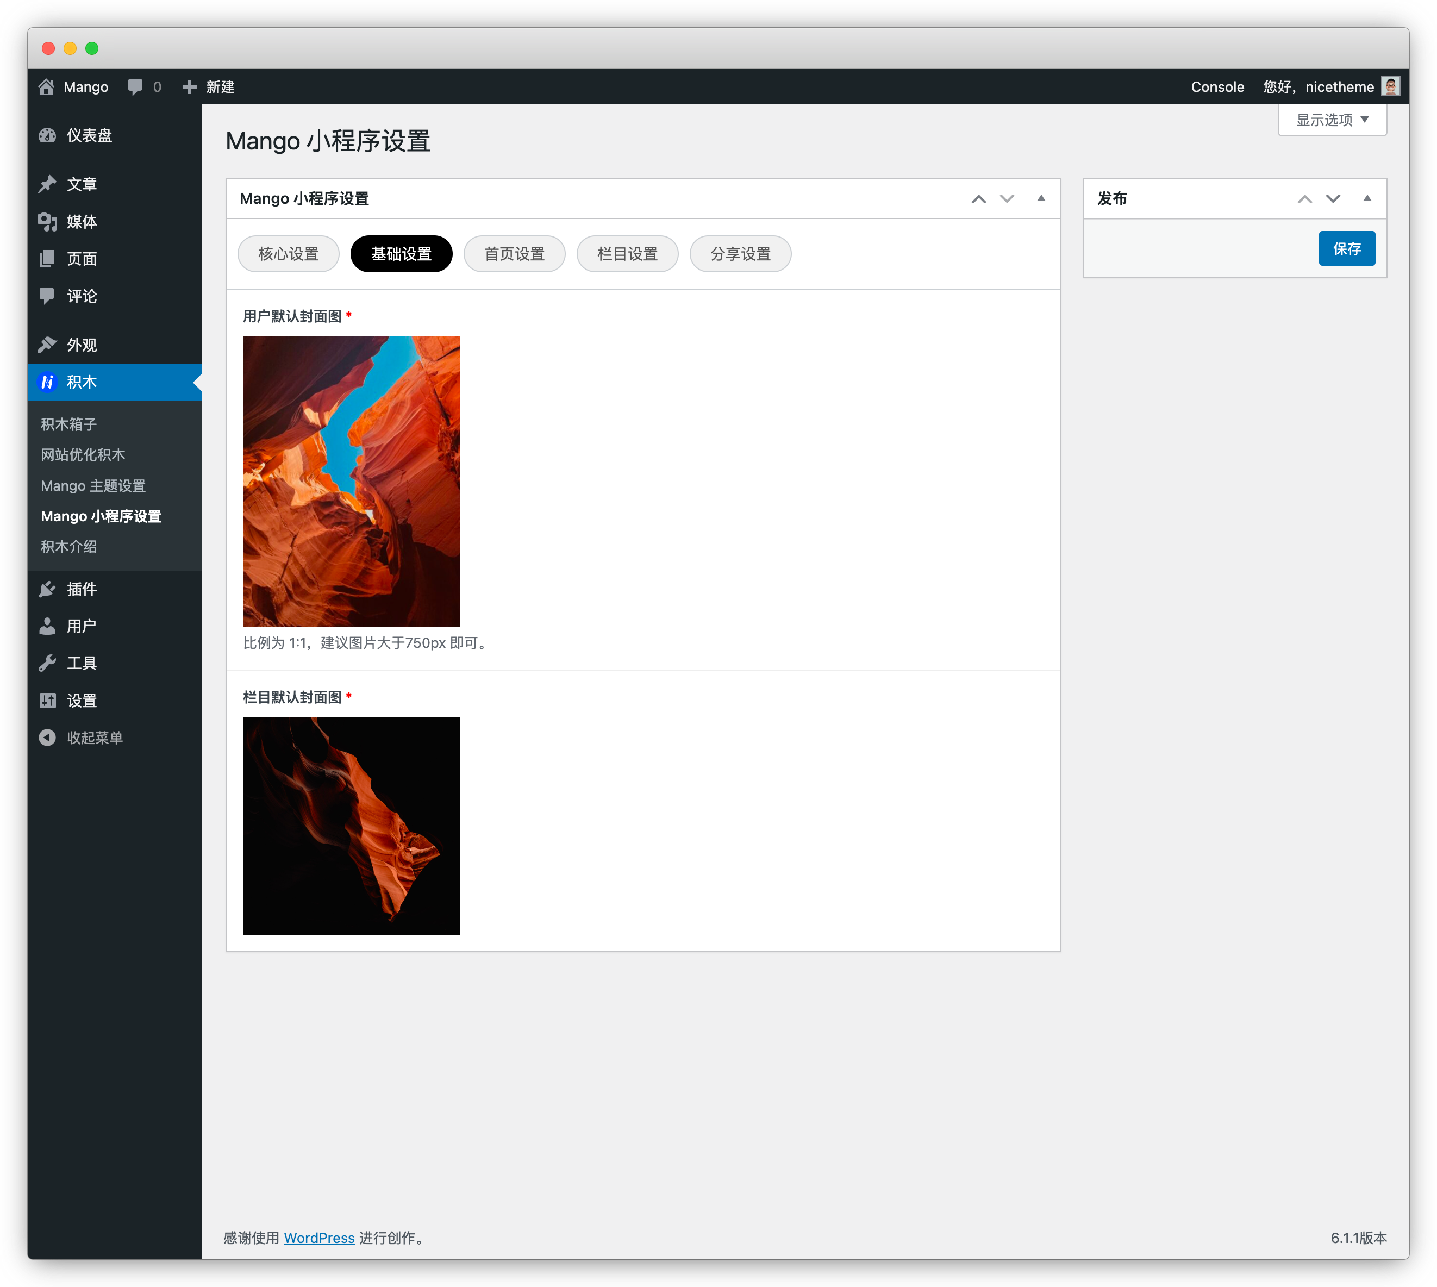Move 发布 panel down
Image resolution: width=1437 pixels, height=1287 pixels.
(1333, 199)
